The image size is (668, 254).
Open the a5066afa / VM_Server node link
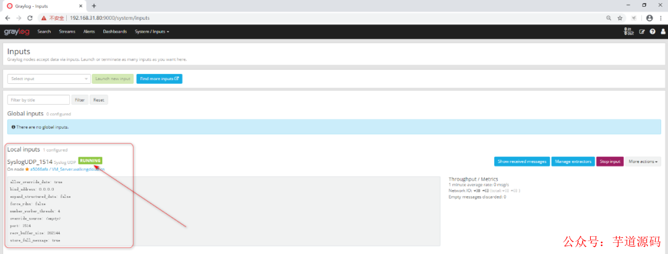click(67, 169)
